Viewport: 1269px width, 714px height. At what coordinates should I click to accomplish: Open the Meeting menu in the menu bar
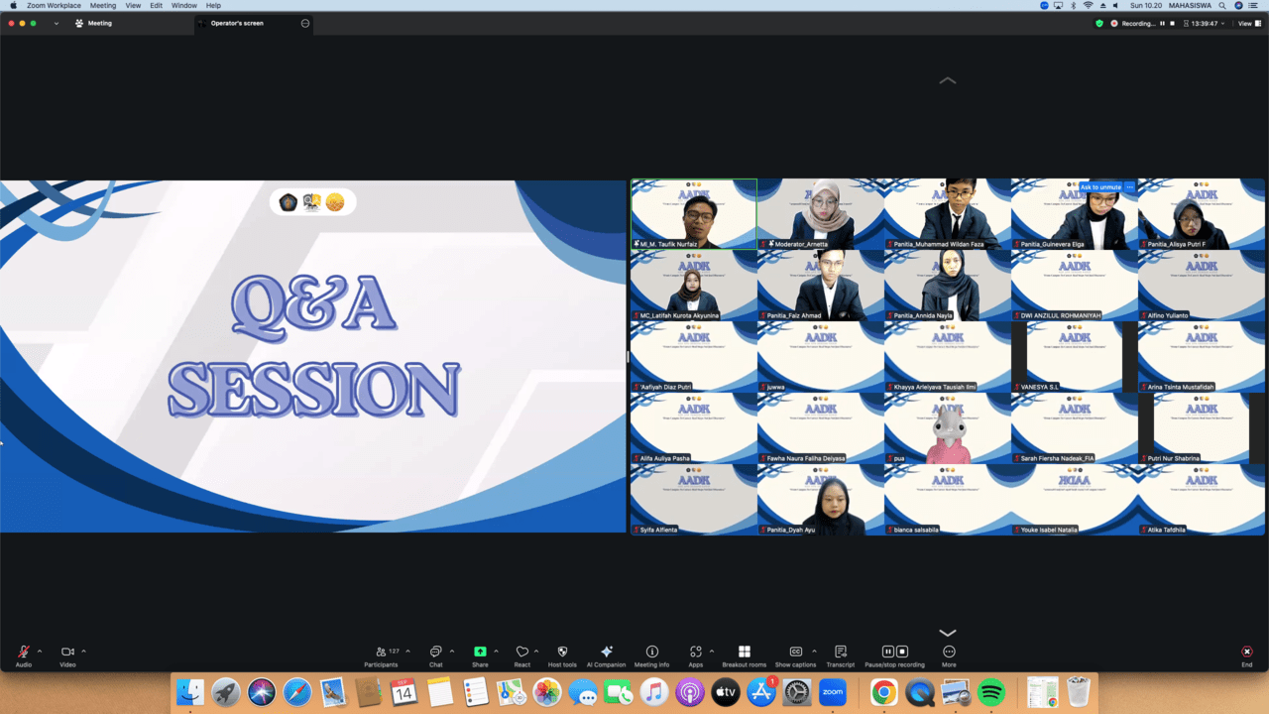[103, 6]
